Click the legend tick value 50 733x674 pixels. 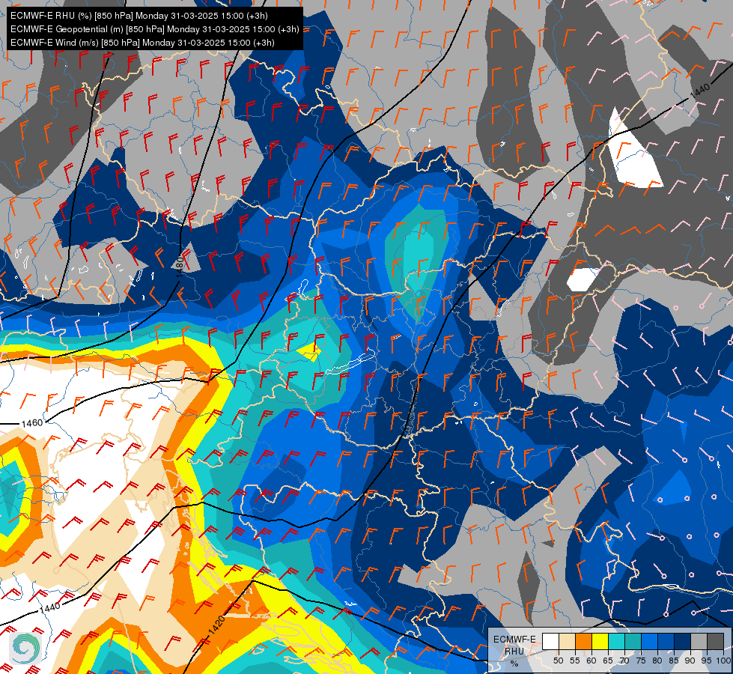(558, 661)
